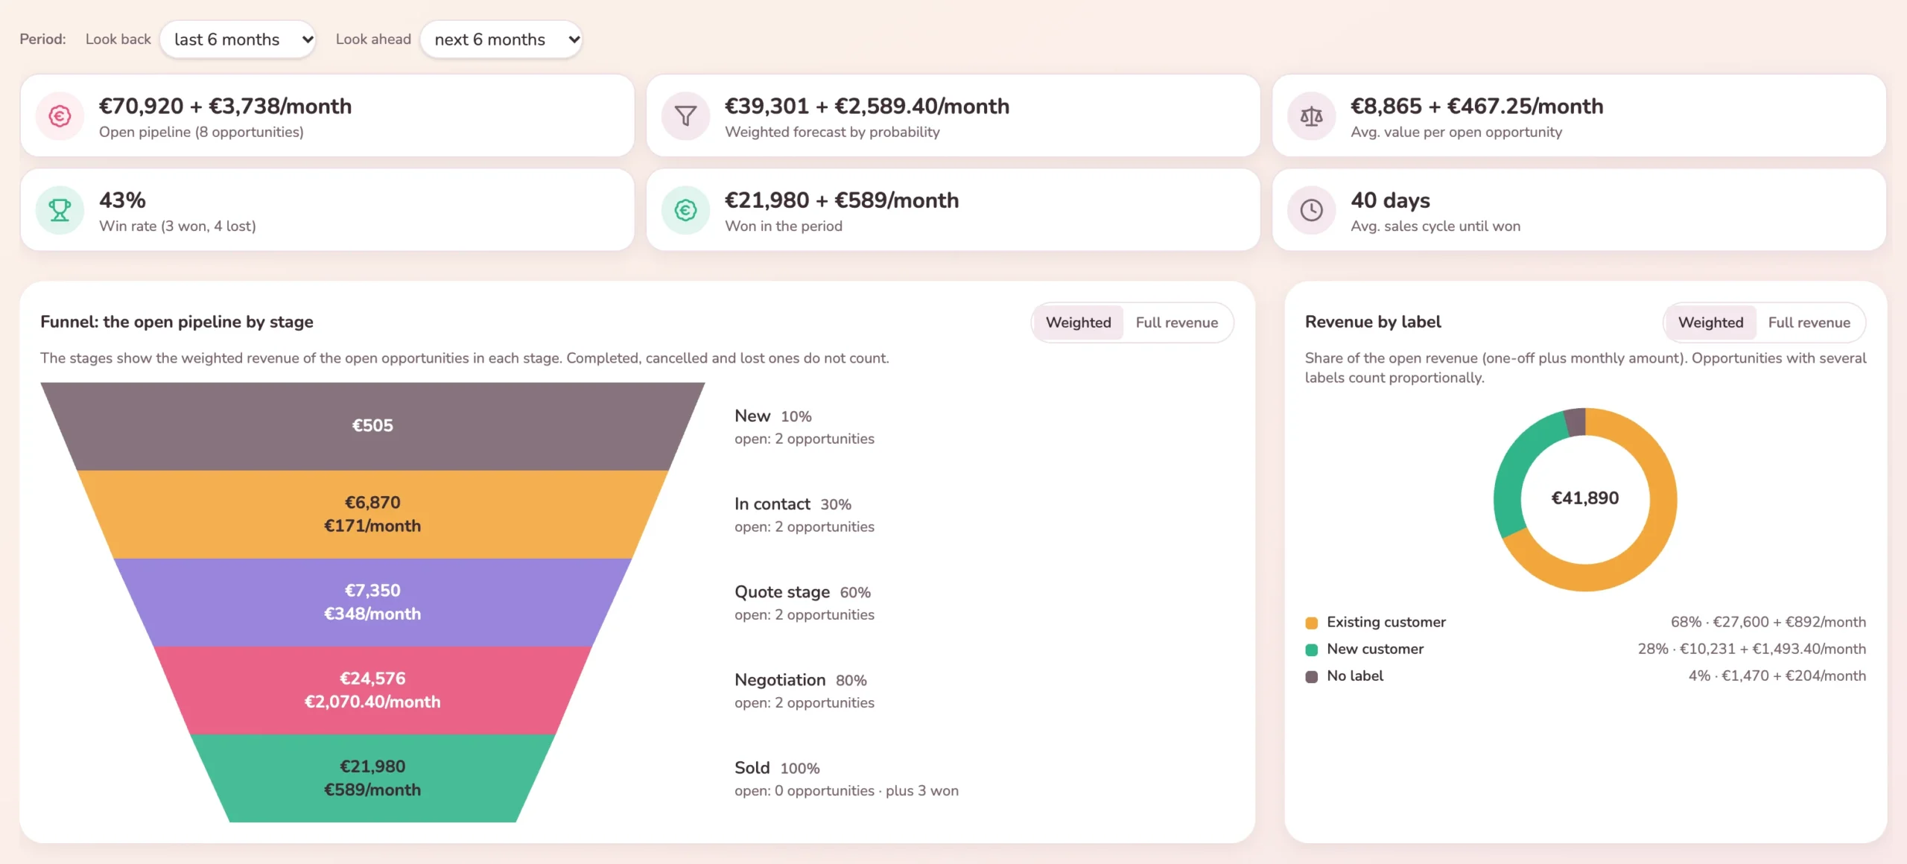1907x864 pixels.
Task: Click the "€21,980 + €589/month" won value
Action: [842, 200]
